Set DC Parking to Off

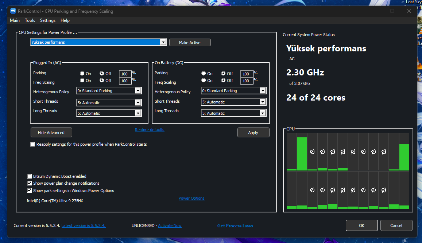tap(223, 73)
